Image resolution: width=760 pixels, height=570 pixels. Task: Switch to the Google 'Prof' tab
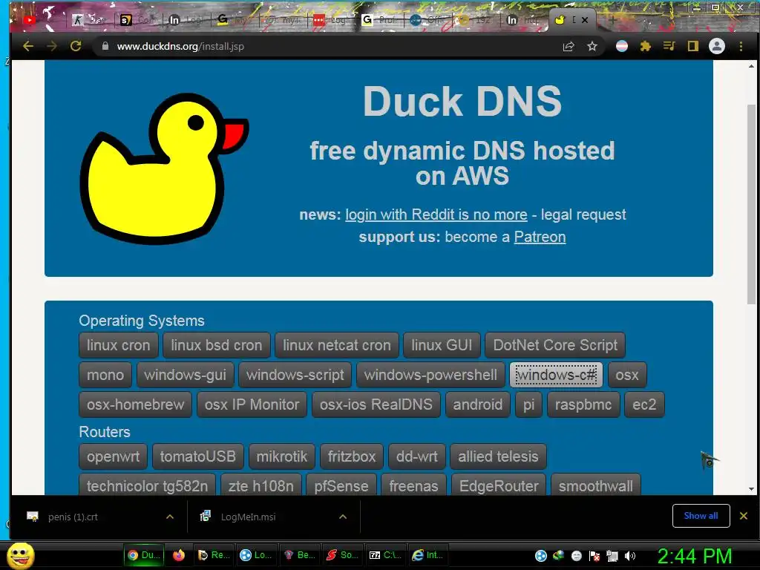pyautogui.click(x=379, y=20)
